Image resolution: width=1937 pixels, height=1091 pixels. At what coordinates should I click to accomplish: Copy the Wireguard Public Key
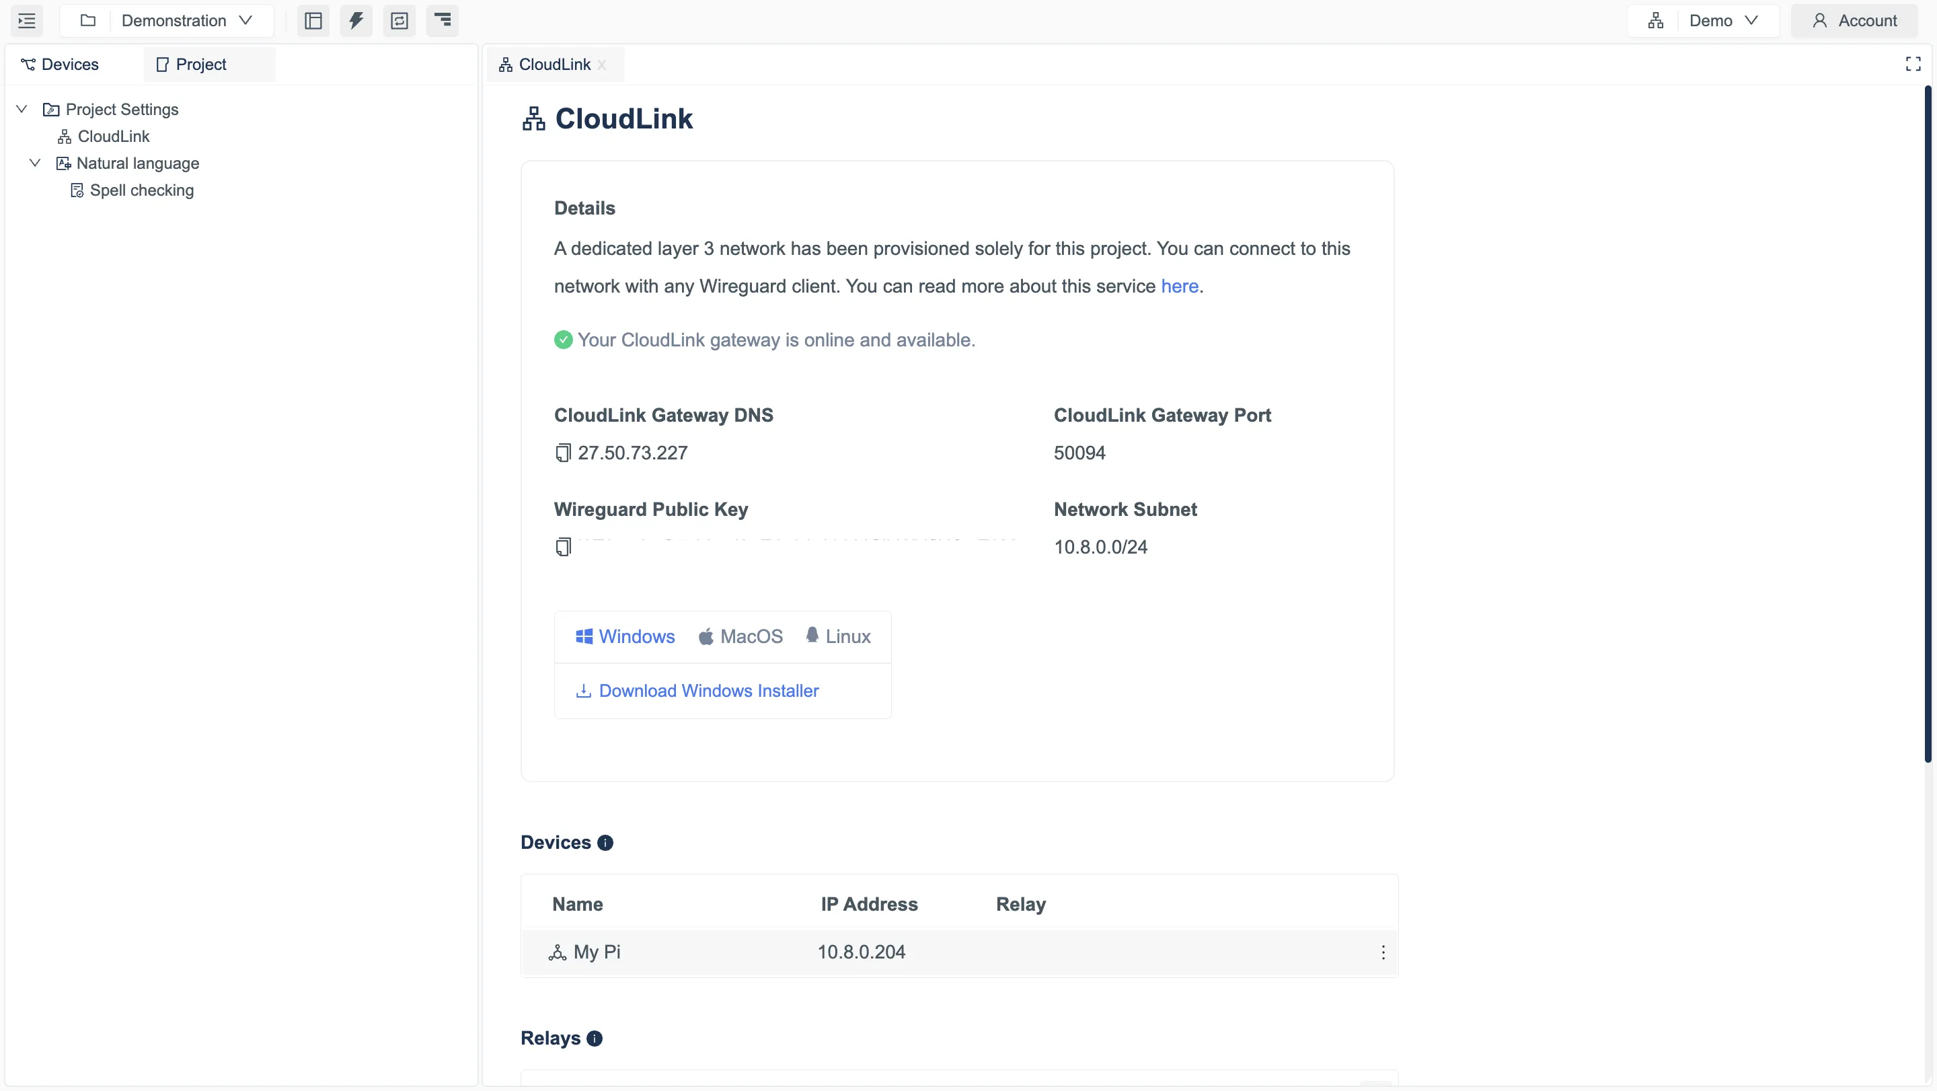point(563,547)
